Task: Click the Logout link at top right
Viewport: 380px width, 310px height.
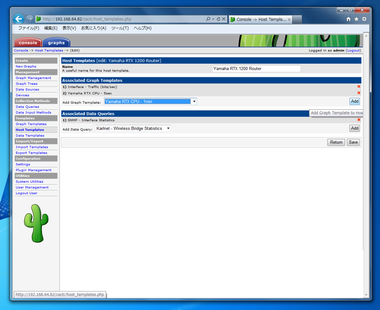Action: [353, 50]
